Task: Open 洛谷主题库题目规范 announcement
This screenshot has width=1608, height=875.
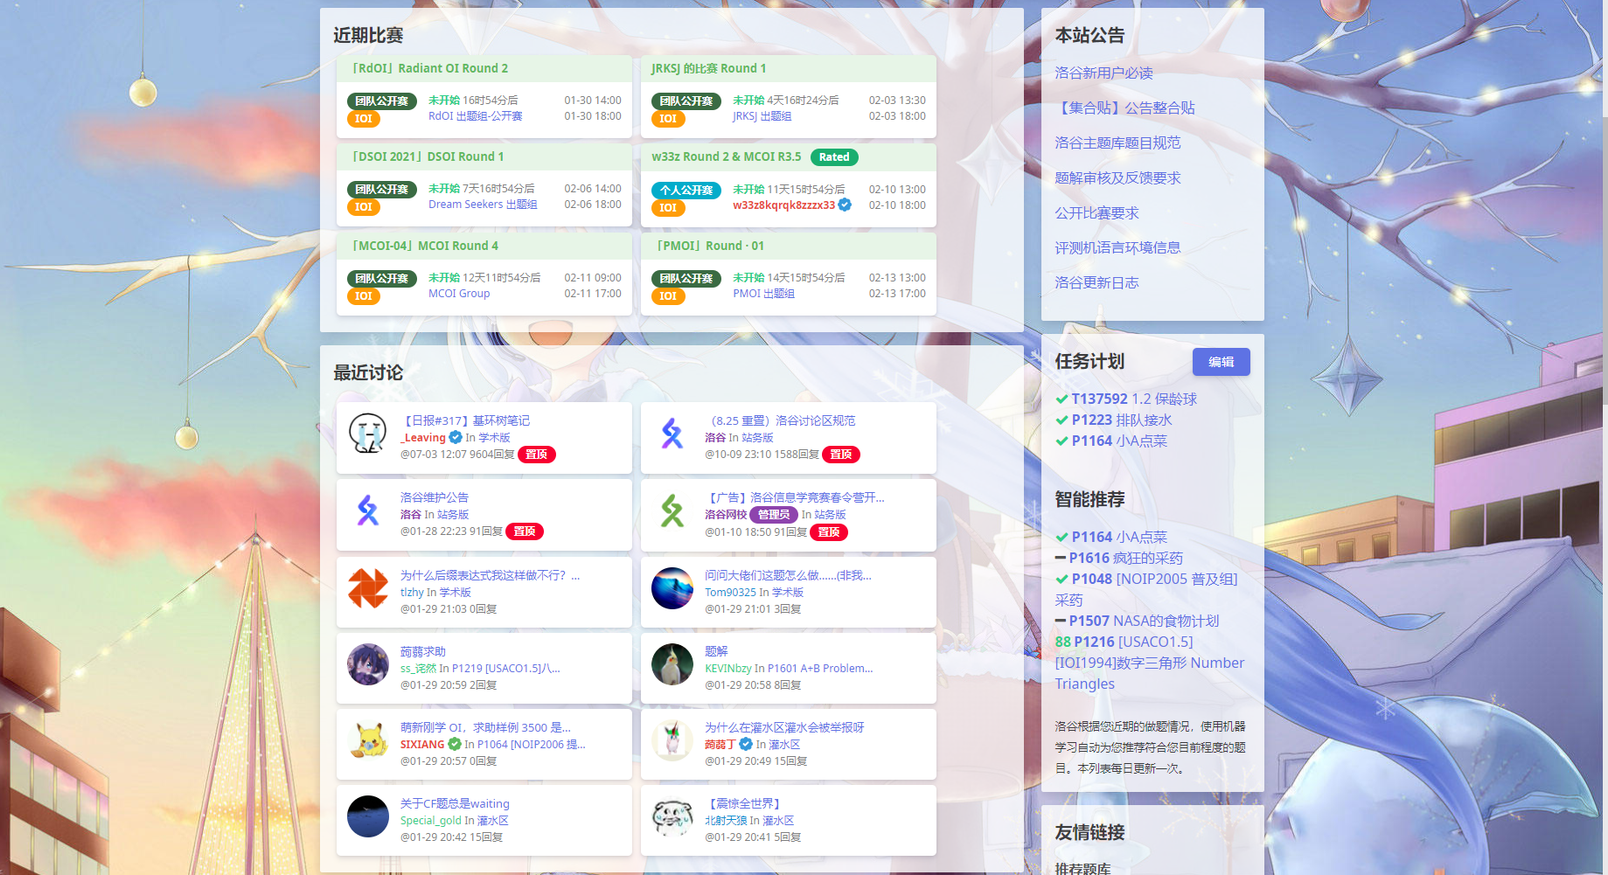Action: (x=1117, y=142)
